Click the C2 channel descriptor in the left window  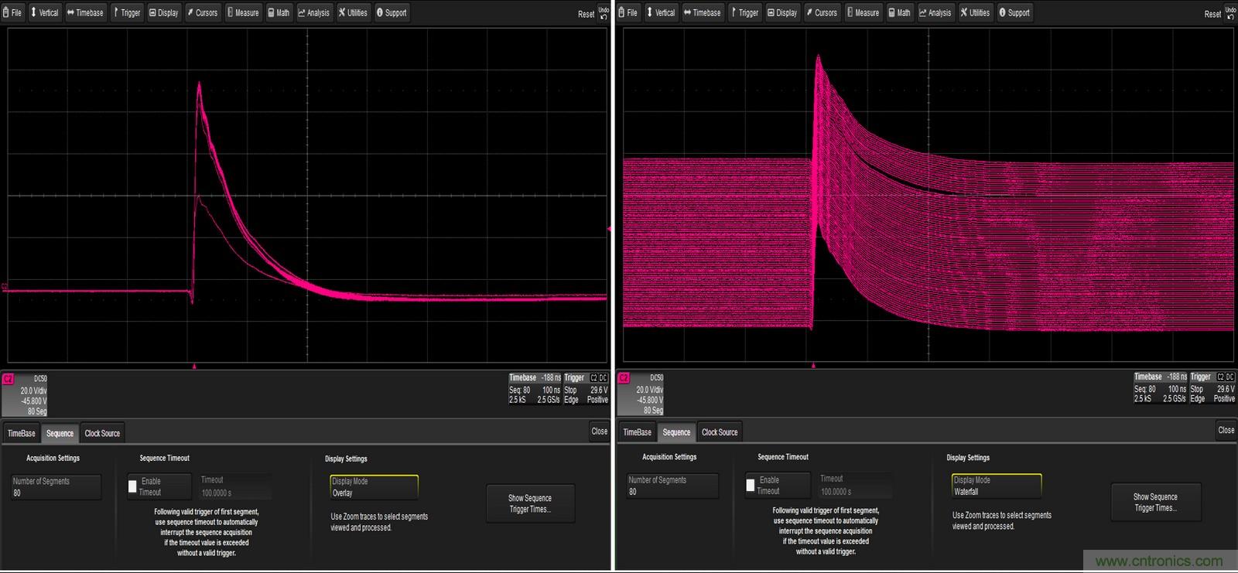[x=25, y=394]
